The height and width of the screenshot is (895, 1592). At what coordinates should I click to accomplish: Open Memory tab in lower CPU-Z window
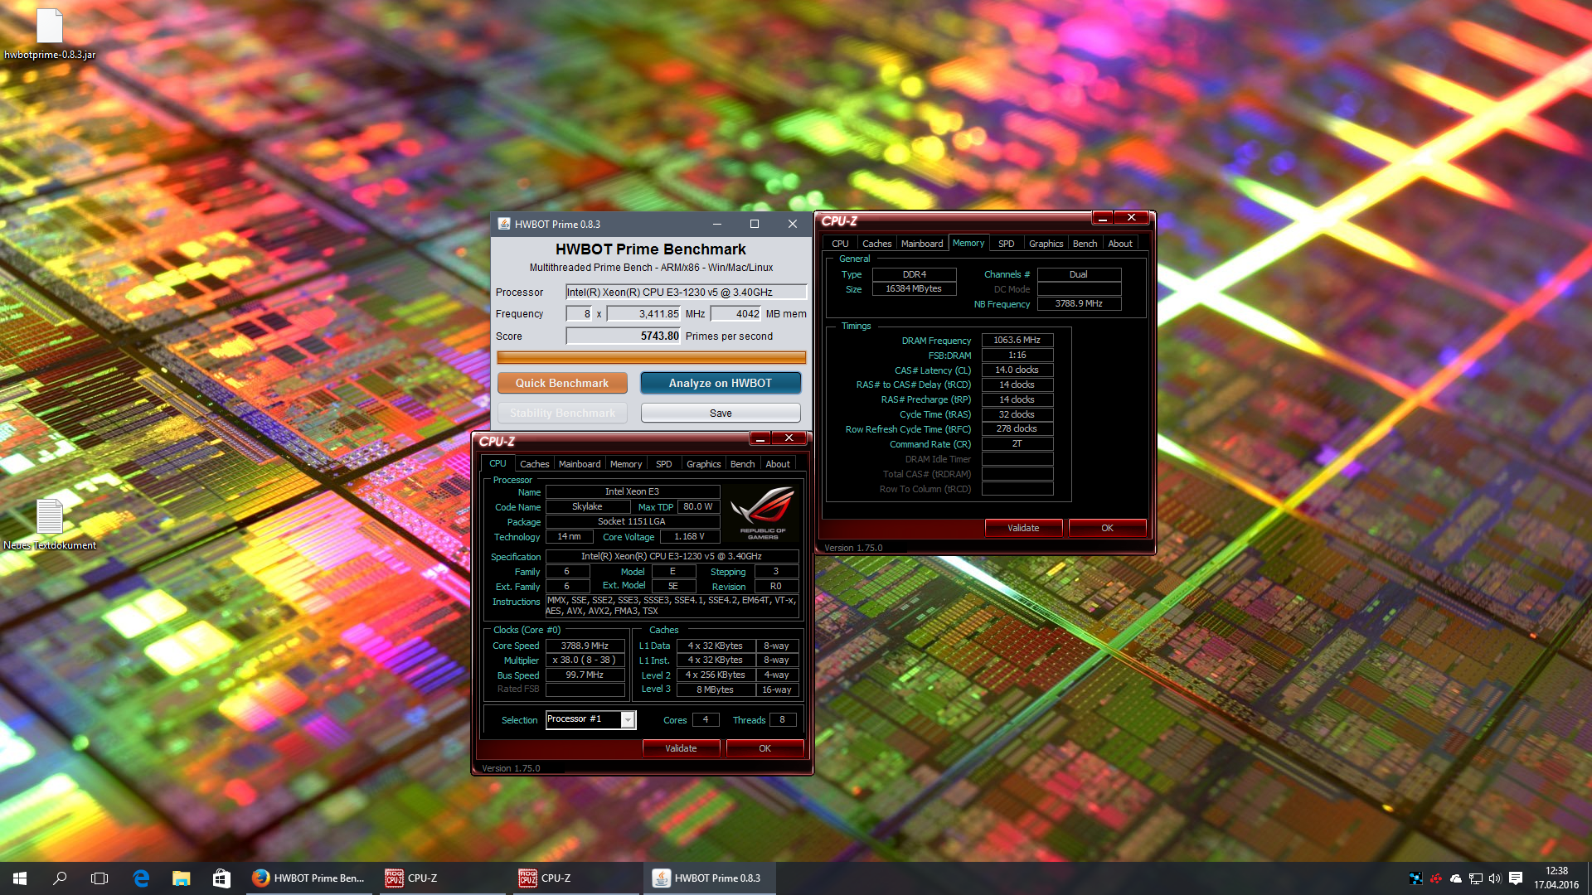pos(626,464)
